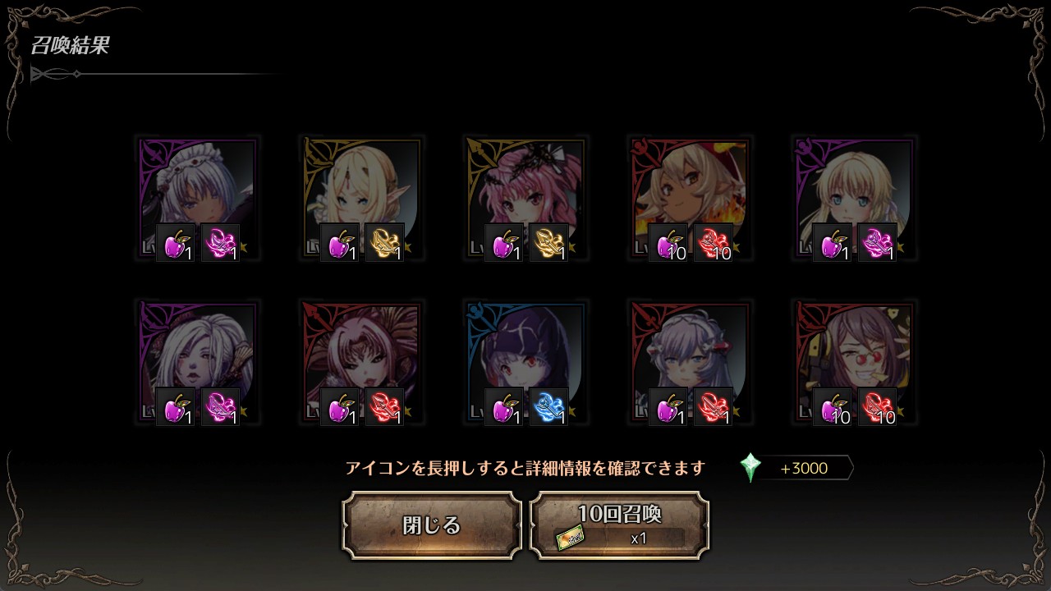This screenshot has height=591, width=1051.
Task: Open the dark-haired character in blue frame
Action: coord(525,362)
